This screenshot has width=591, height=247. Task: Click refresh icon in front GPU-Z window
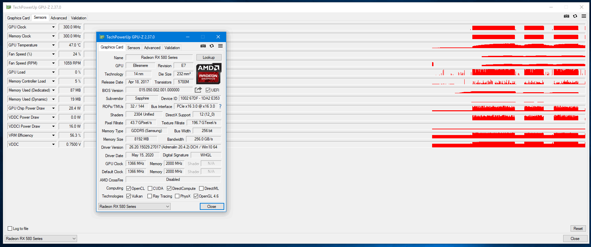tap(212, 46)
